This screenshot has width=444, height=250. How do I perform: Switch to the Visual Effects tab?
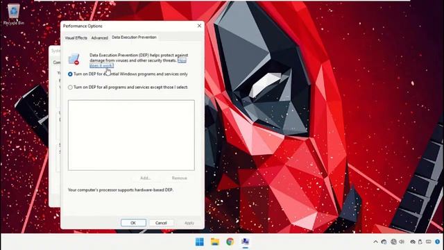76,37
